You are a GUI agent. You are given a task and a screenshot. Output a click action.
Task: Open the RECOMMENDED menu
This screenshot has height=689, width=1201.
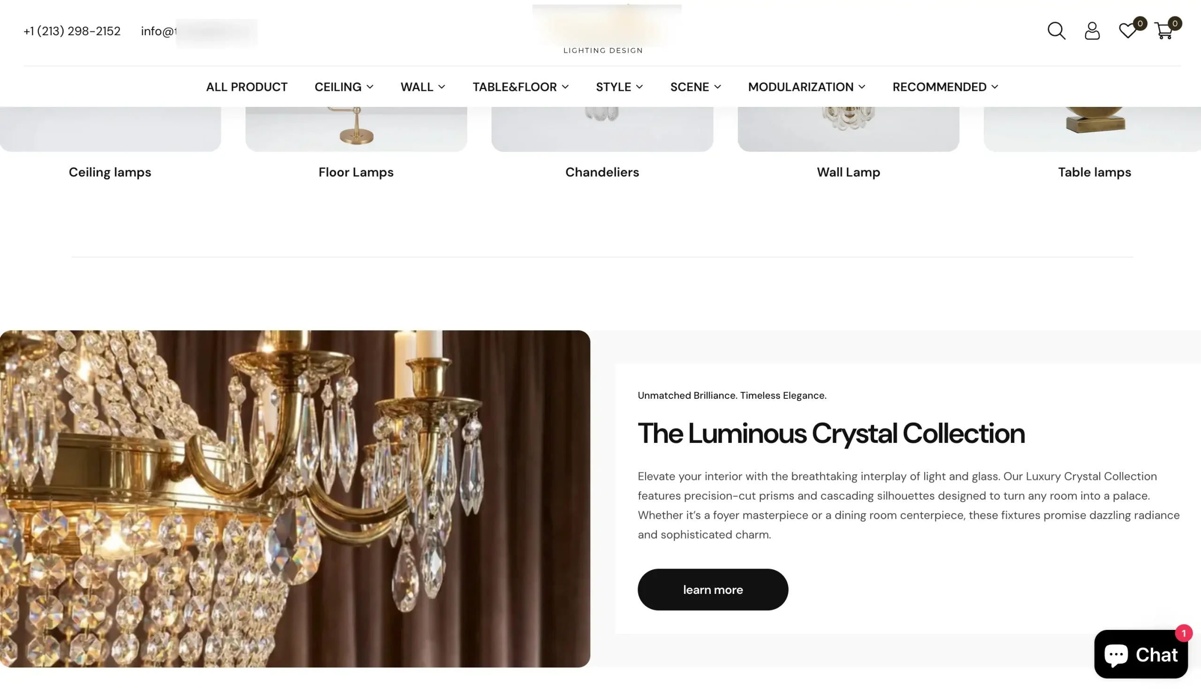click(x=945, y=87)
